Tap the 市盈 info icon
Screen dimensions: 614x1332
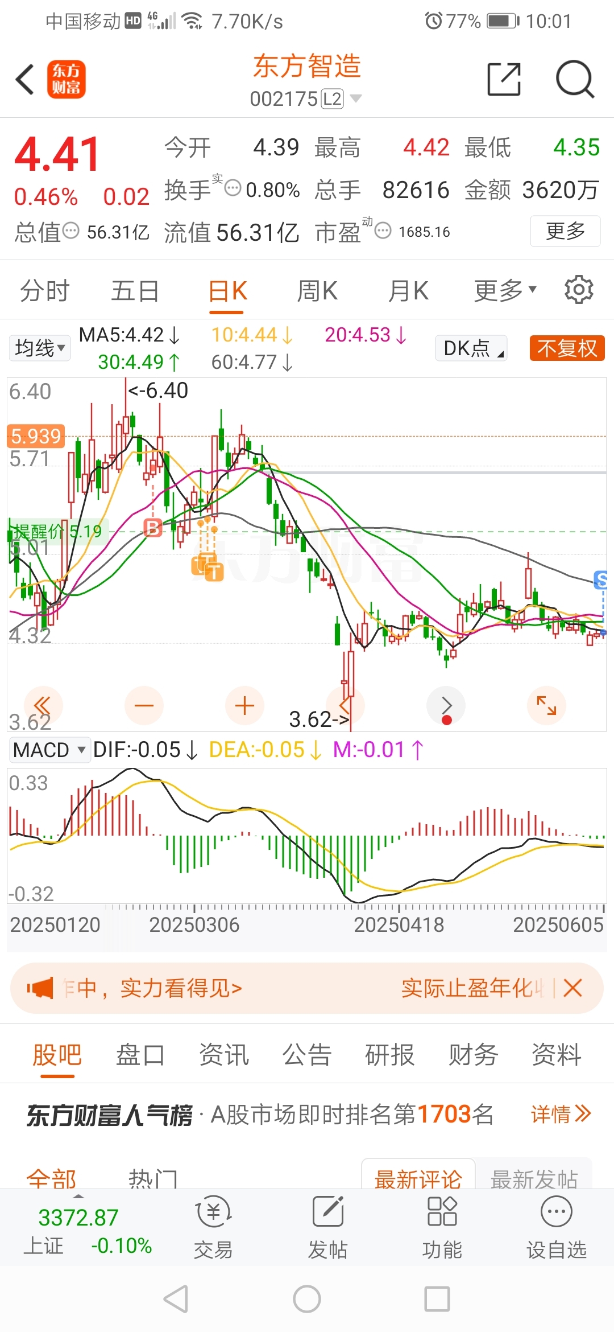(x=383, y=231)
